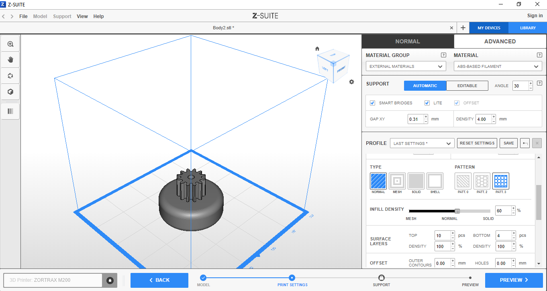
Task: Select the zoom tool in left toolbar
Action: [x=10, y=44]
